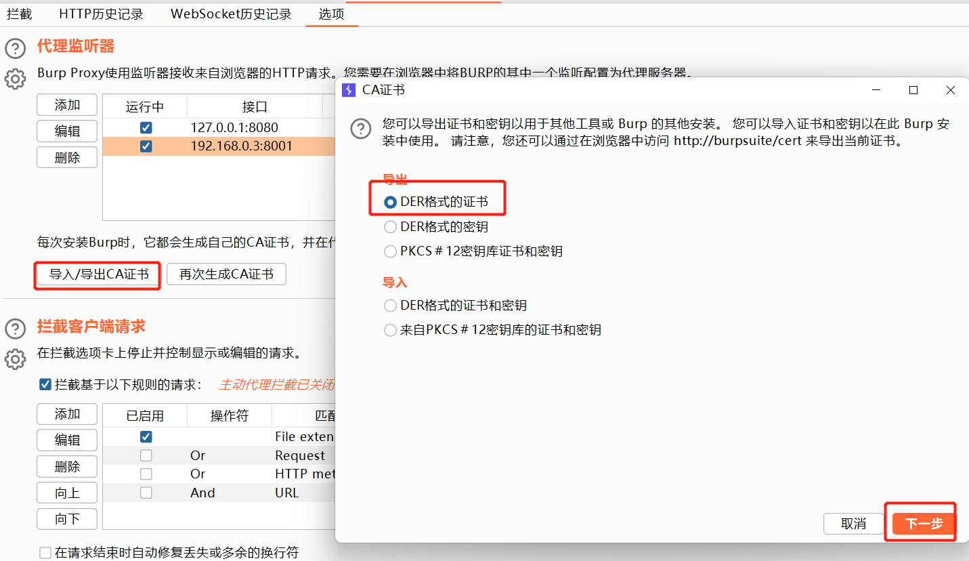
Task: Maximize the CA证书 dialog
Action: point(913,90)
